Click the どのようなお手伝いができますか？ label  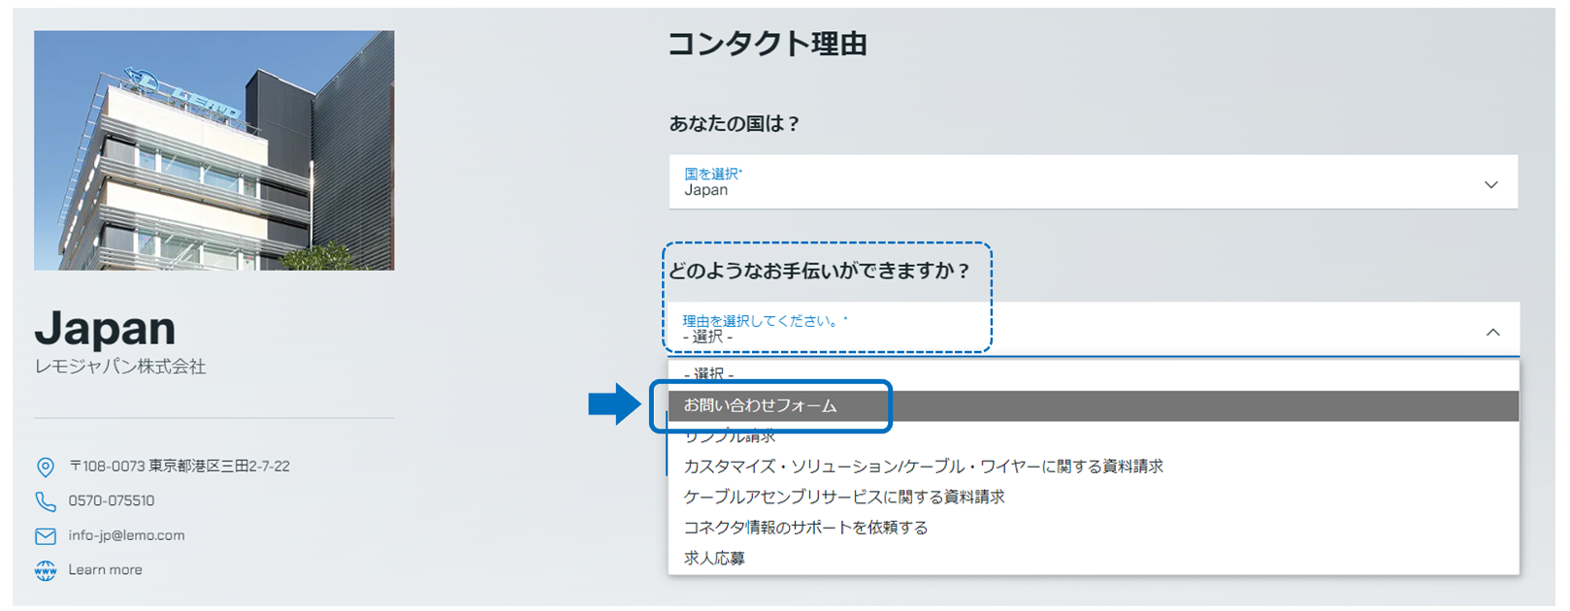point(820,271)
